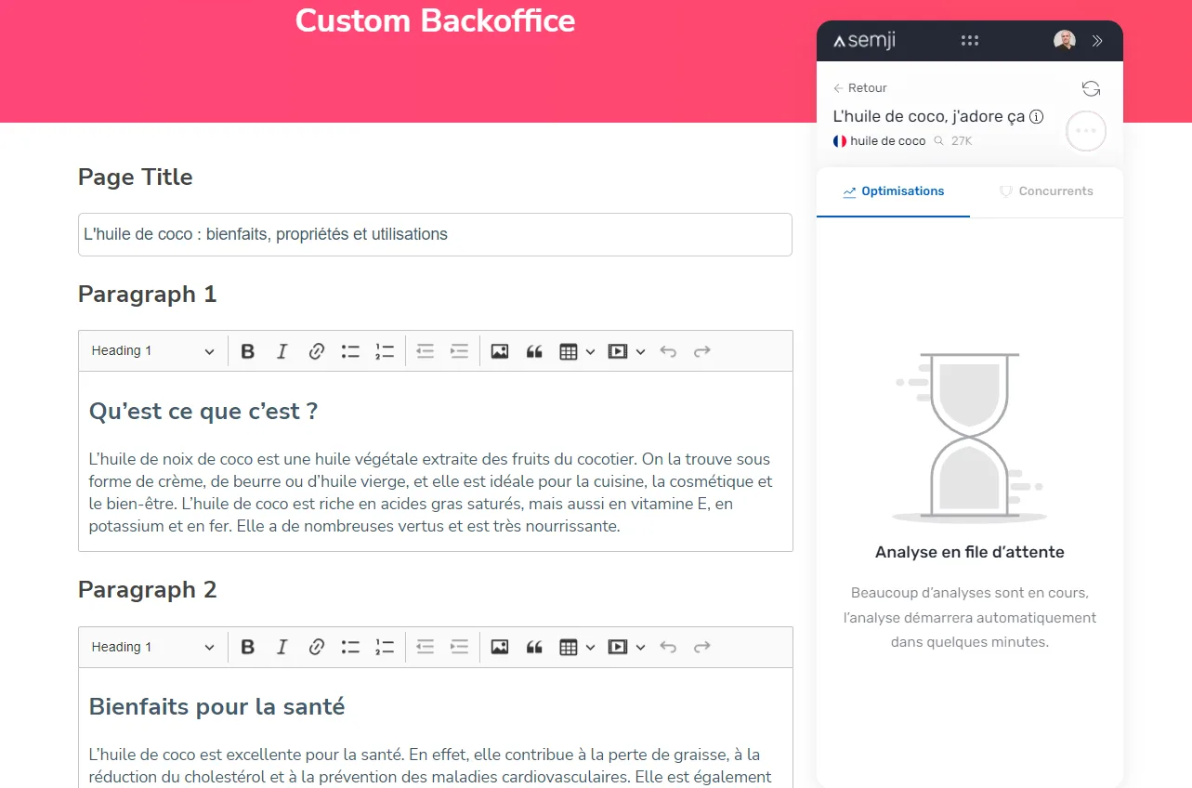The image size is (1192, 788).
Task: Toggle italic in Paragraph 2 toolbar
Action: coord(282,647)
